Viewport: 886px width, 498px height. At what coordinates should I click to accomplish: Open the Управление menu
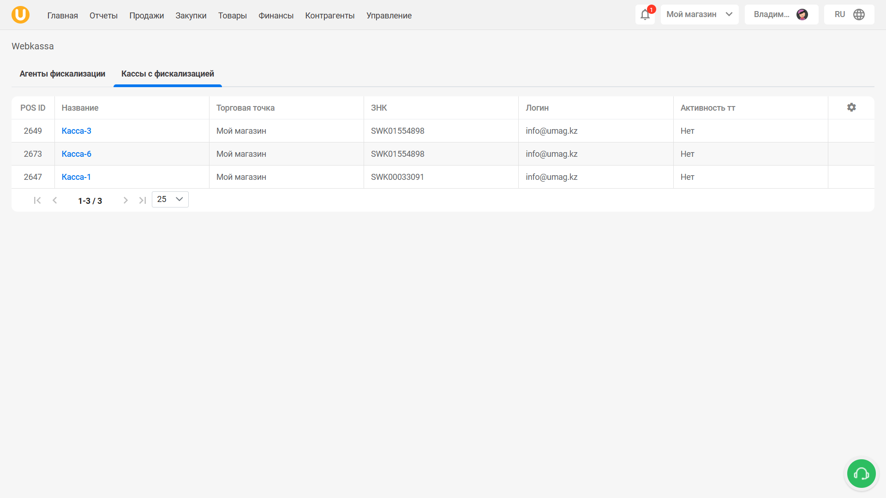coord(389,16)
